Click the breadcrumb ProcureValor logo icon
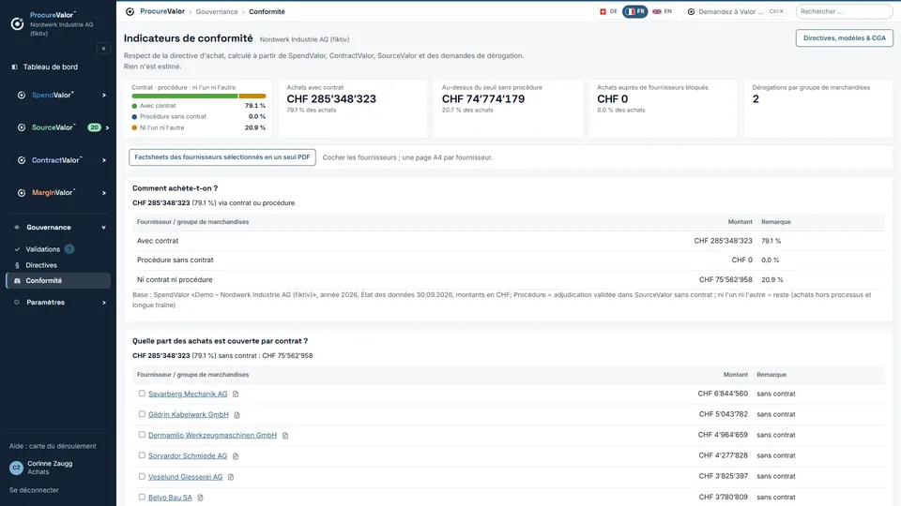Viewport: 901px width, 506px height. [130, 11]
